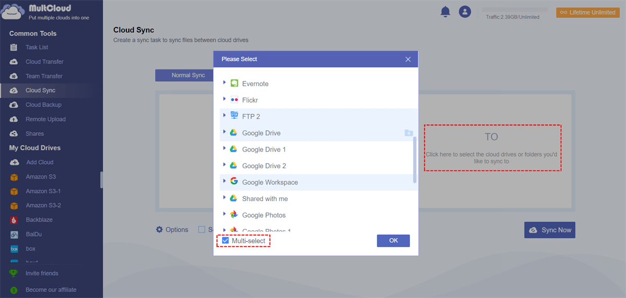Open the user account avatar icon

(465, 11)
